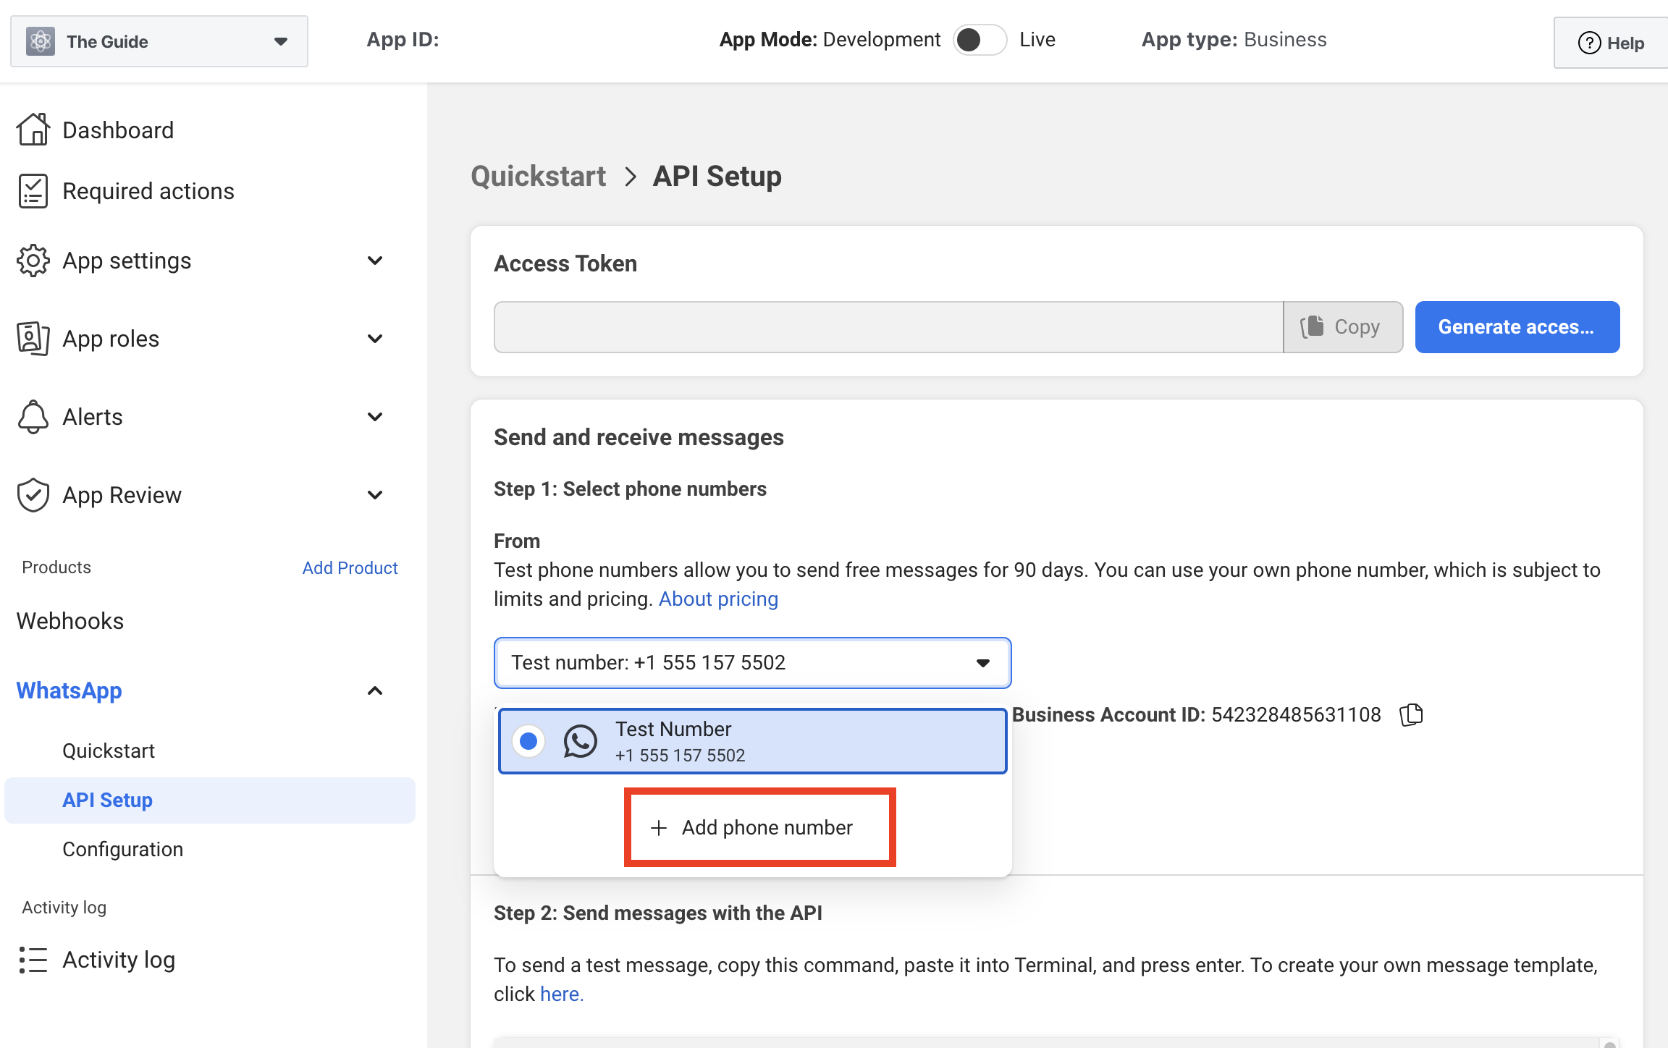Click the Help button
This screenshot has height=1048, width=1668.
coord(1611,43)
